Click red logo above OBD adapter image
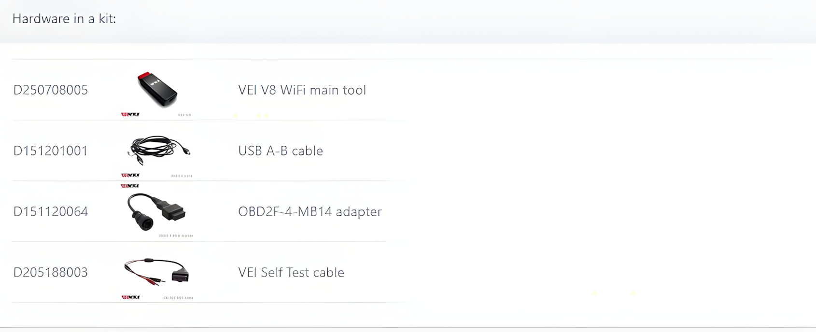 [x=130, y=186]
